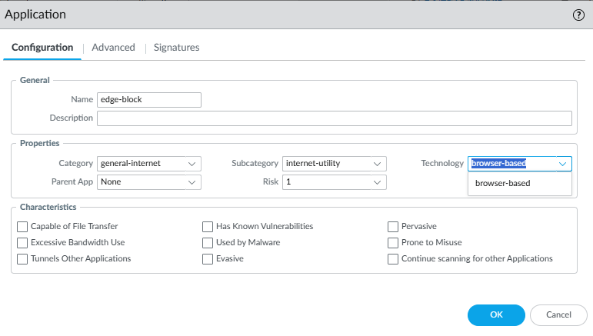Check the Used by Malware box
The height and width of the screenshot is (336, 593).
click(x=208, y=243)
